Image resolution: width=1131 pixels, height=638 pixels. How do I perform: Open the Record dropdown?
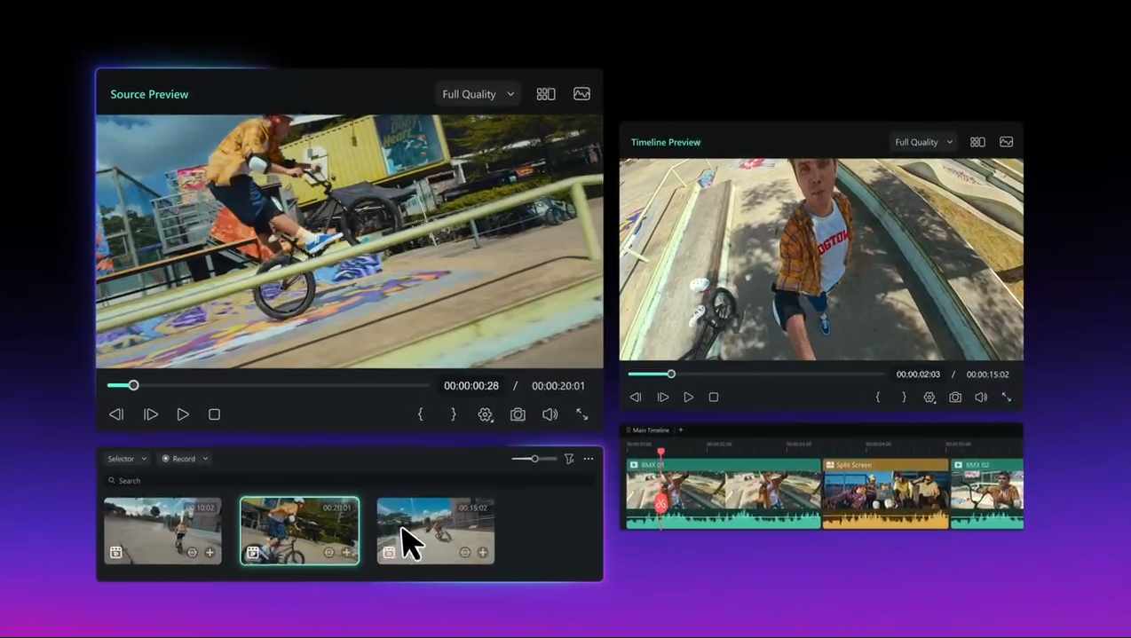[185, 459]
